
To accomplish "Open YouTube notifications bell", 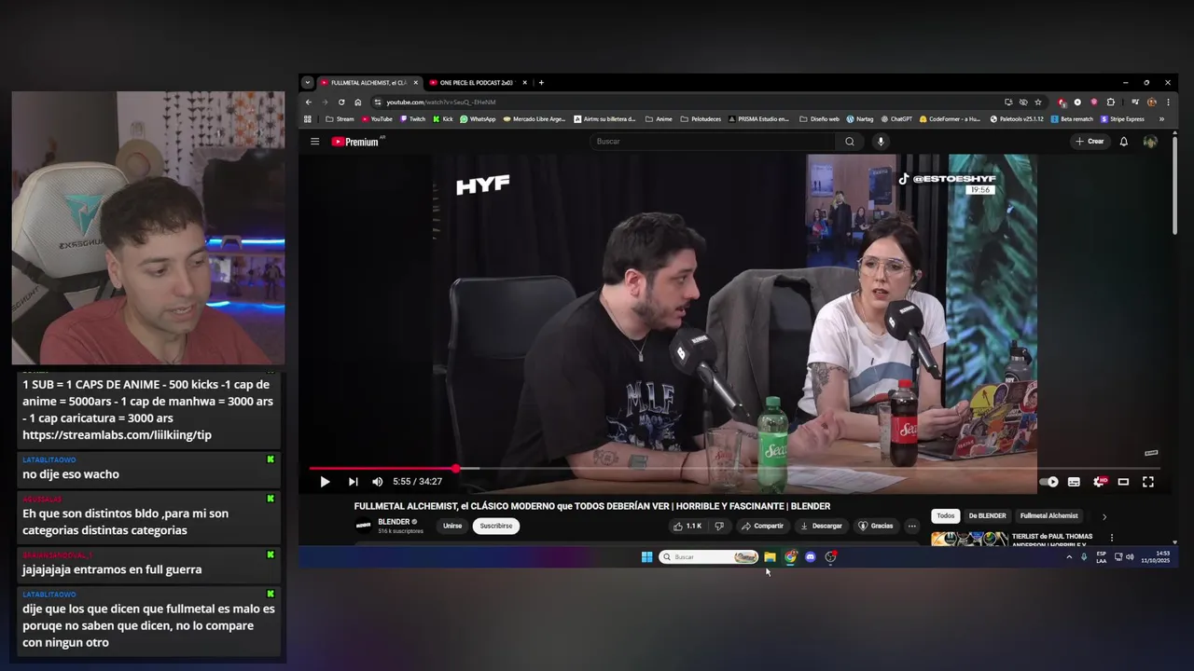I will pyautogui.click(x=1123, y=142).
